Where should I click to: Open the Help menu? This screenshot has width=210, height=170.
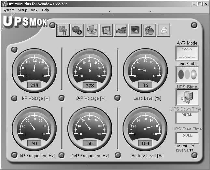(x=46, y=10)
